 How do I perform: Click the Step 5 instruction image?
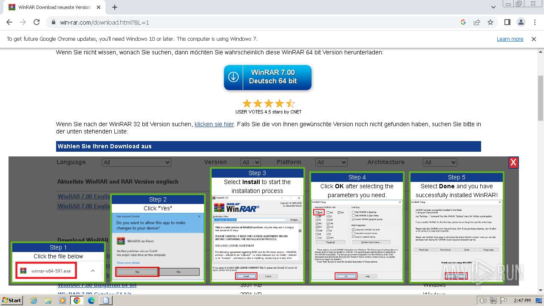(456, 227)
